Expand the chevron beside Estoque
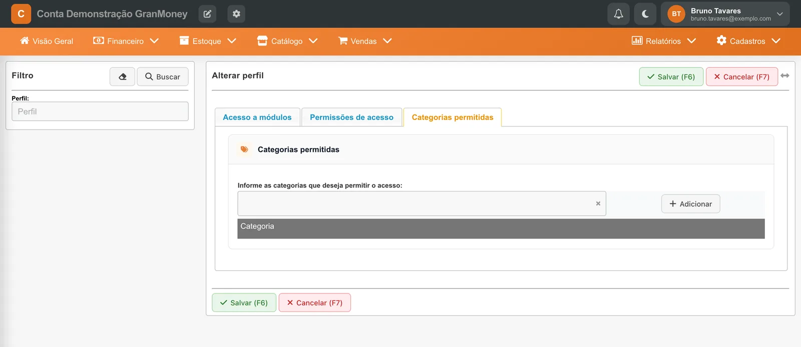The height and width of the screenshot is (347, 801). click(231, 41)
